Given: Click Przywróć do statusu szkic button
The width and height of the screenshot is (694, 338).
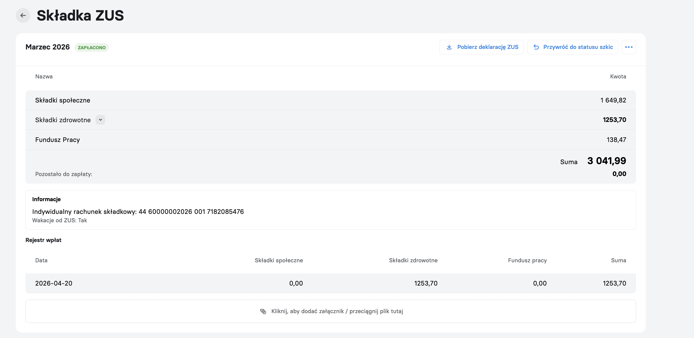Looking at the screenshot, I should point(572,47).
